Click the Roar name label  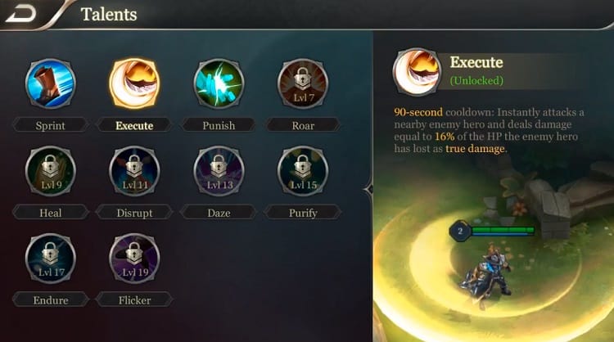click(303, 126)
